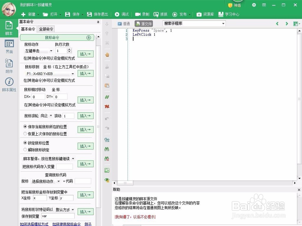Screen dimensions: 302x226
Task: Open the layout grid dropdown at top right
Action: [x=297, y=24]
